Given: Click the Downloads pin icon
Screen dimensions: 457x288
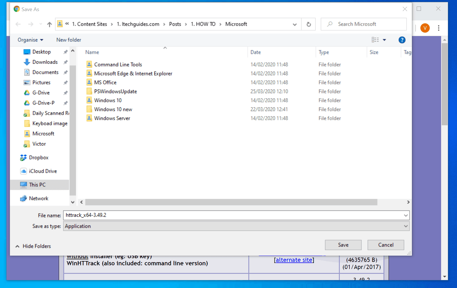Looking at the screenshot, I should pyautogui.click(x=66, y=62).
